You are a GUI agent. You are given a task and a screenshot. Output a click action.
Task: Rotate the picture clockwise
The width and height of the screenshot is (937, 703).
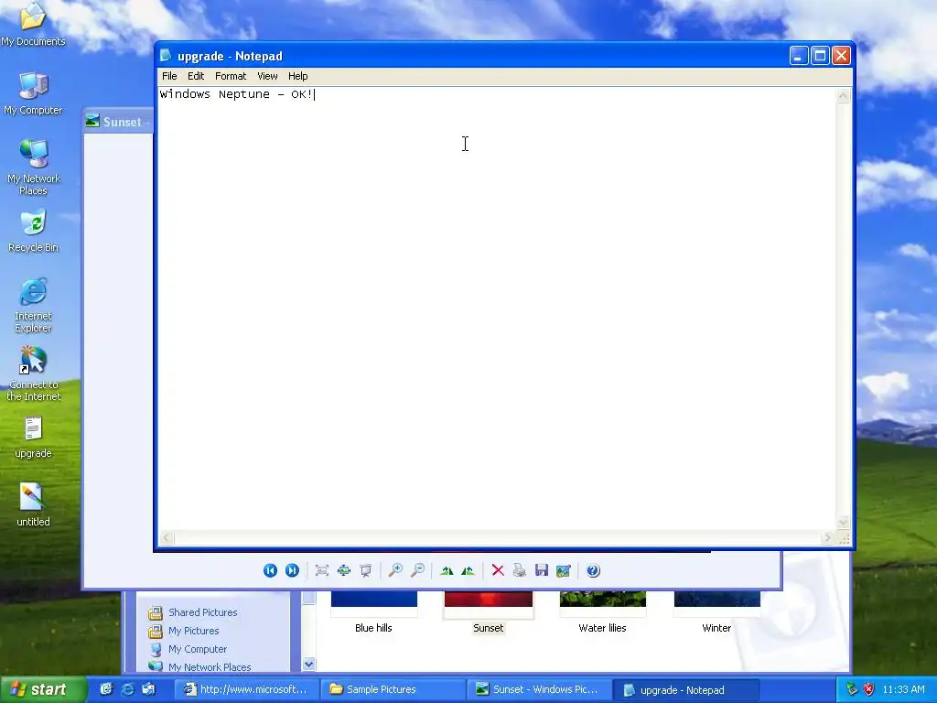(447, 570)
